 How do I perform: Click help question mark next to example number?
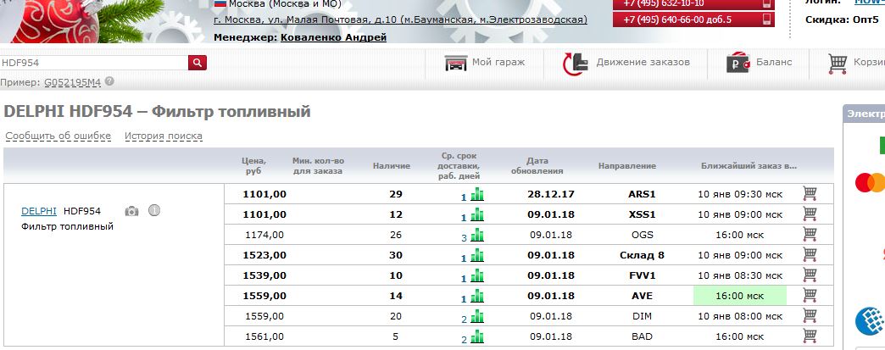click(109, 81)
